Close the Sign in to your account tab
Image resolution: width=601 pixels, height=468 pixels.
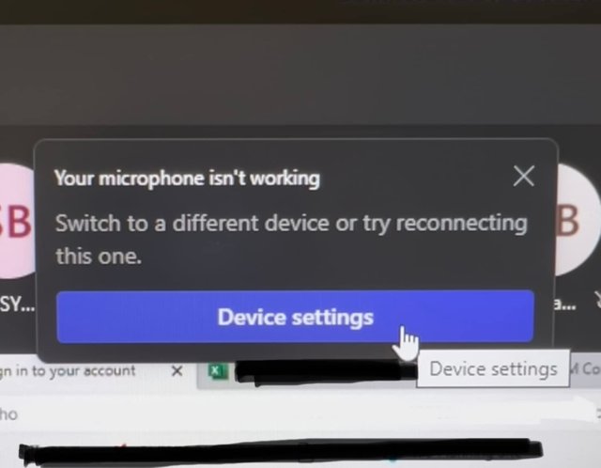tap(177, 370)
